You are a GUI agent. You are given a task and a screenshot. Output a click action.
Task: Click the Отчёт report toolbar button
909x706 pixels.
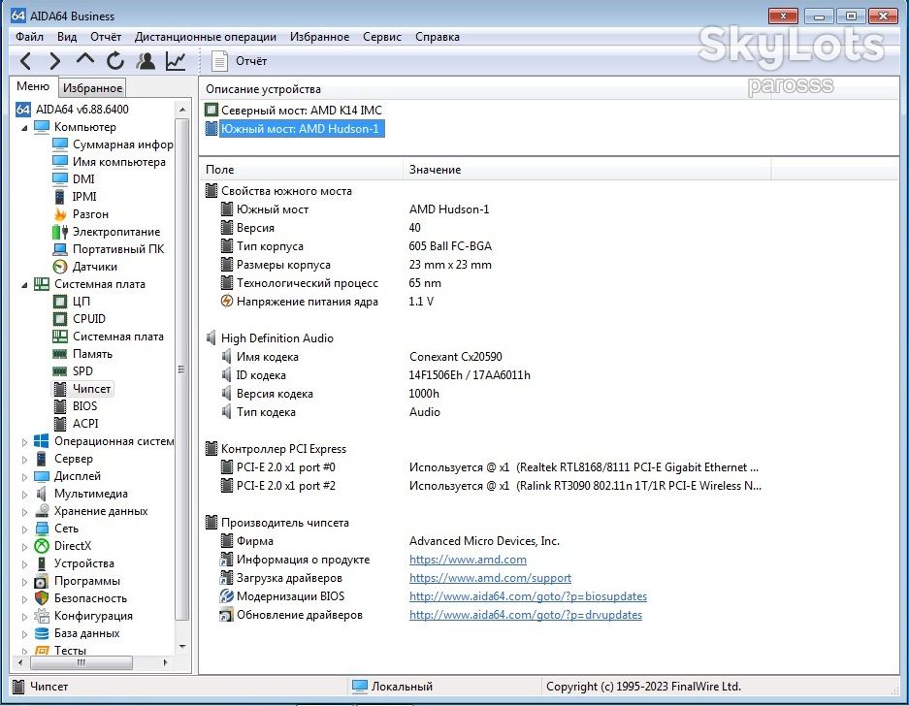click(239, 61)
